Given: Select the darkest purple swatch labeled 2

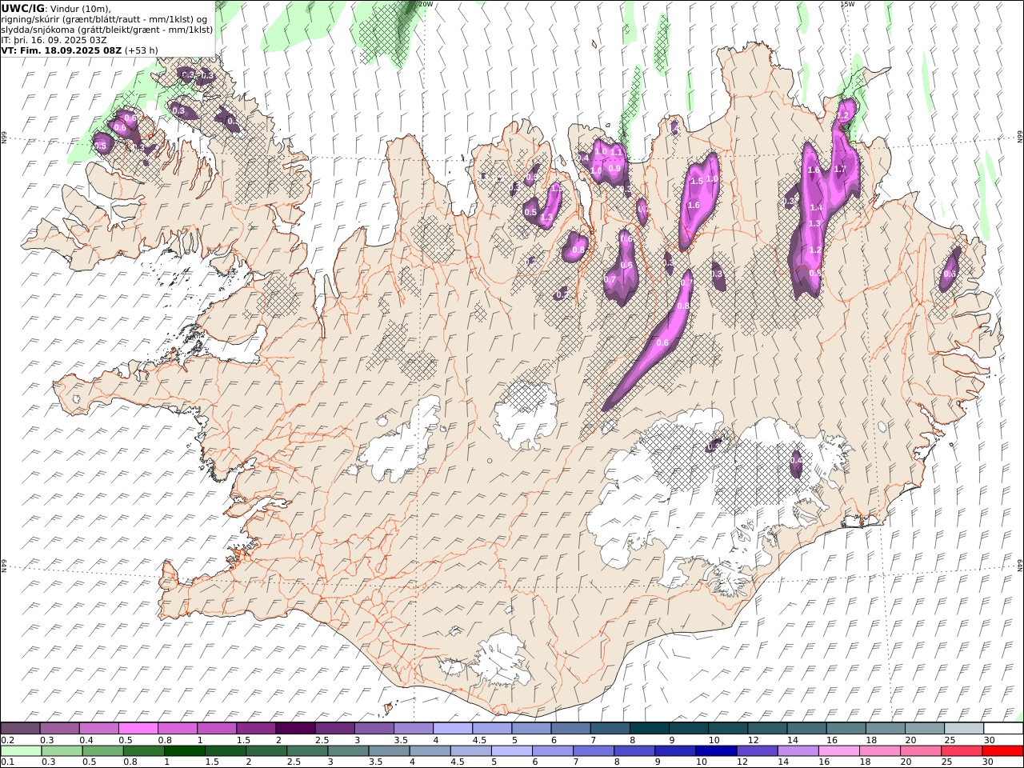Looking at the screenshot, I should pyautogui.click(x=295, y=728).
